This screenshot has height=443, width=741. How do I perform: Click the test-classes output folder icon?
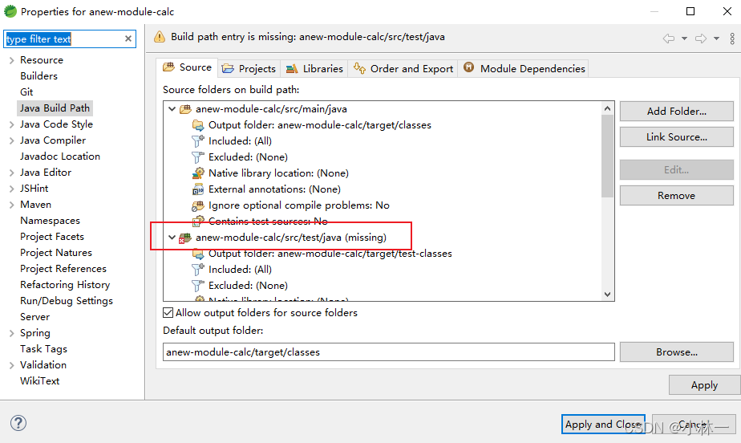click(x=198, y=254)
